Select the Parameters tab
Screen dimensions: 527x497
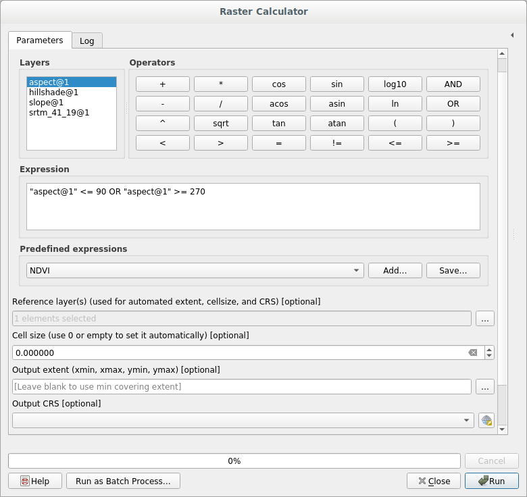coord(40,40)
